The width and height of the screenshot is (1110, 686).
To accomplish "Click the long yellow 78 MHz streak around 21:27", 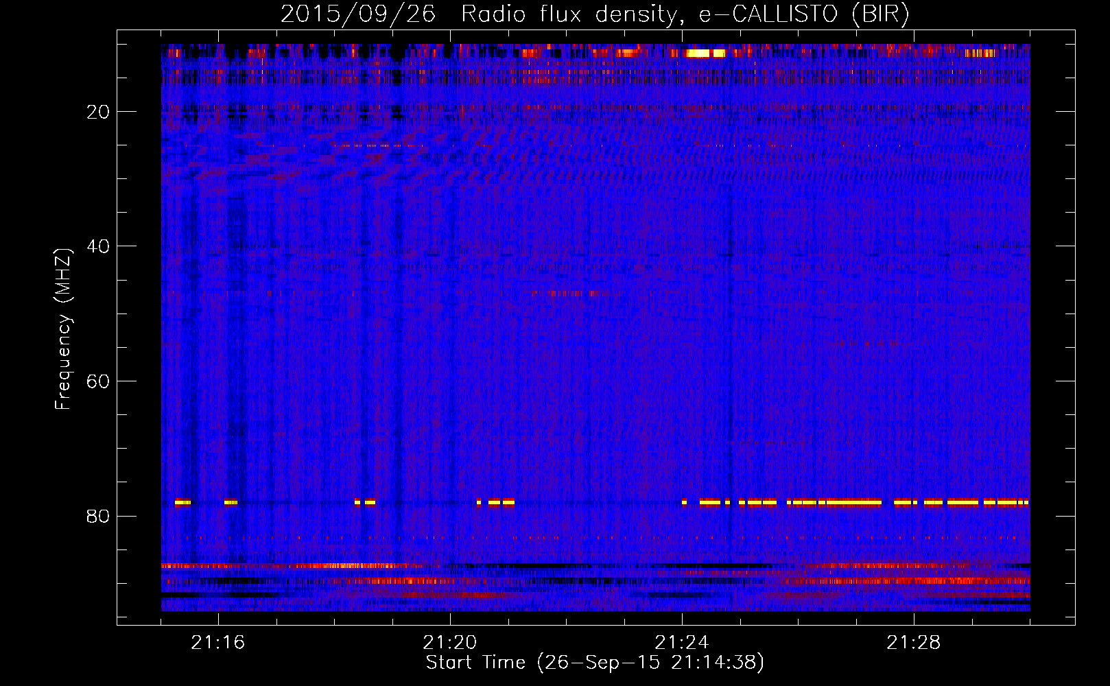I will (853, 503).
